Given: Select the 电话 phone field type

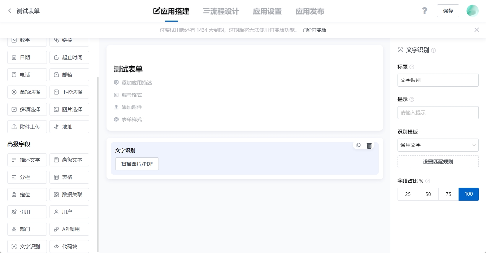Looking at the screenshot, I should (x=27, y=75).
